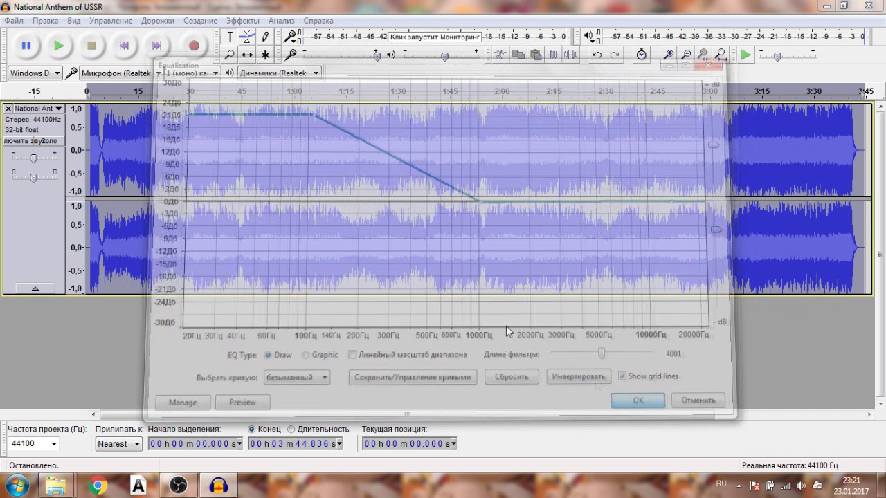
Task: Open the Правка menu
Action: [45, 21]
